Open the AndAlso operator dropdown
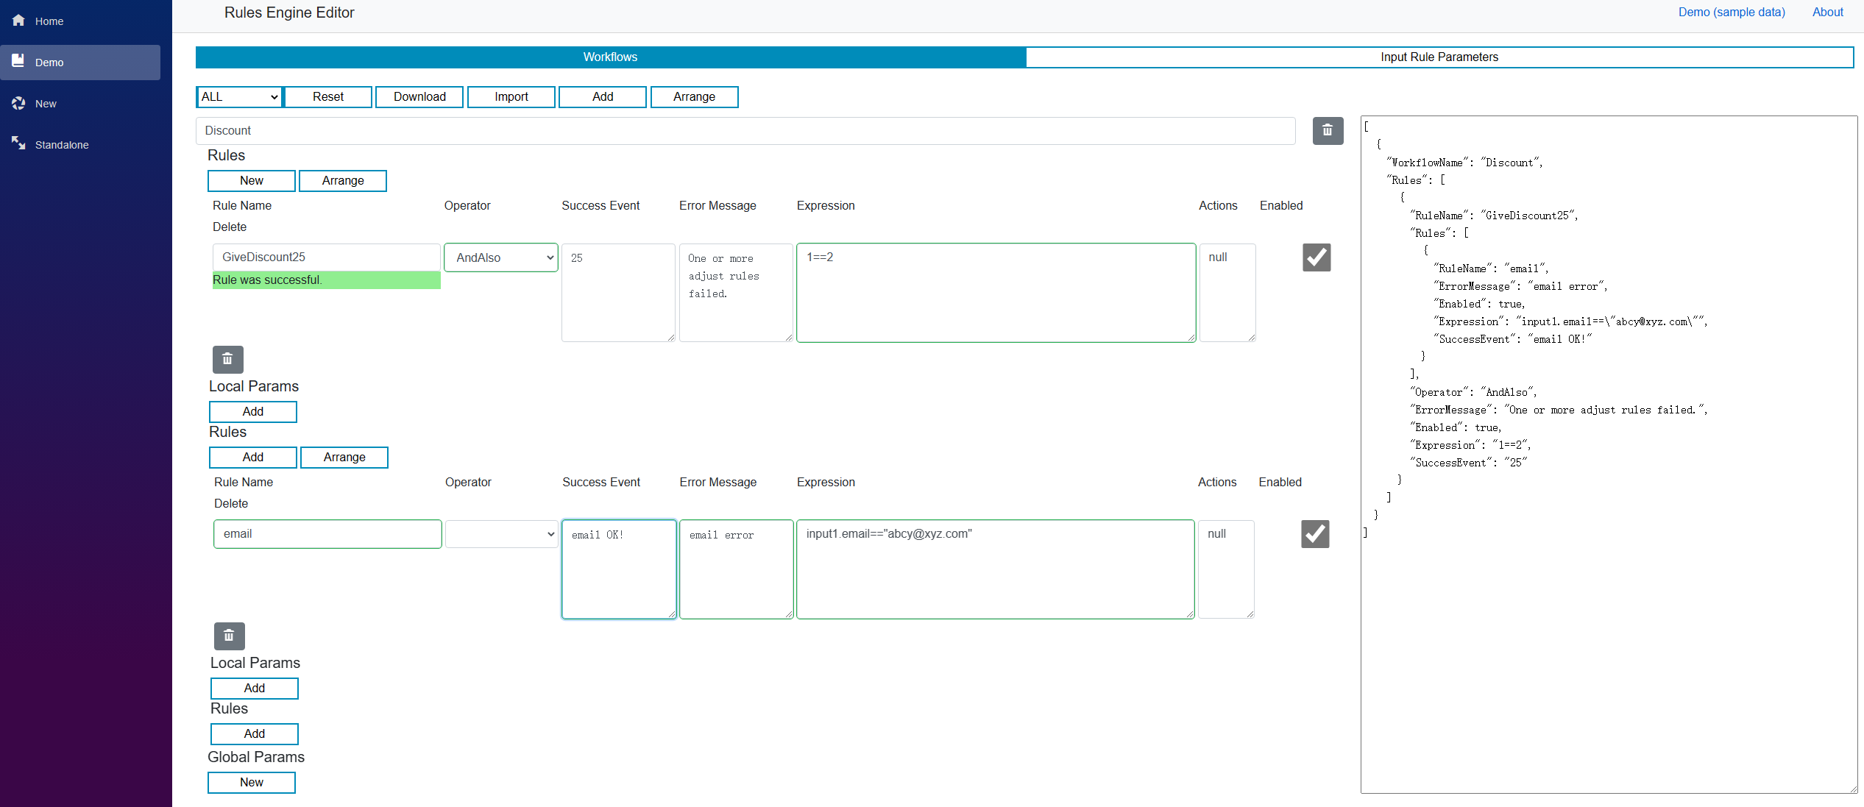The width and height of the screenshot is (1864, 807). pos(501,257)
